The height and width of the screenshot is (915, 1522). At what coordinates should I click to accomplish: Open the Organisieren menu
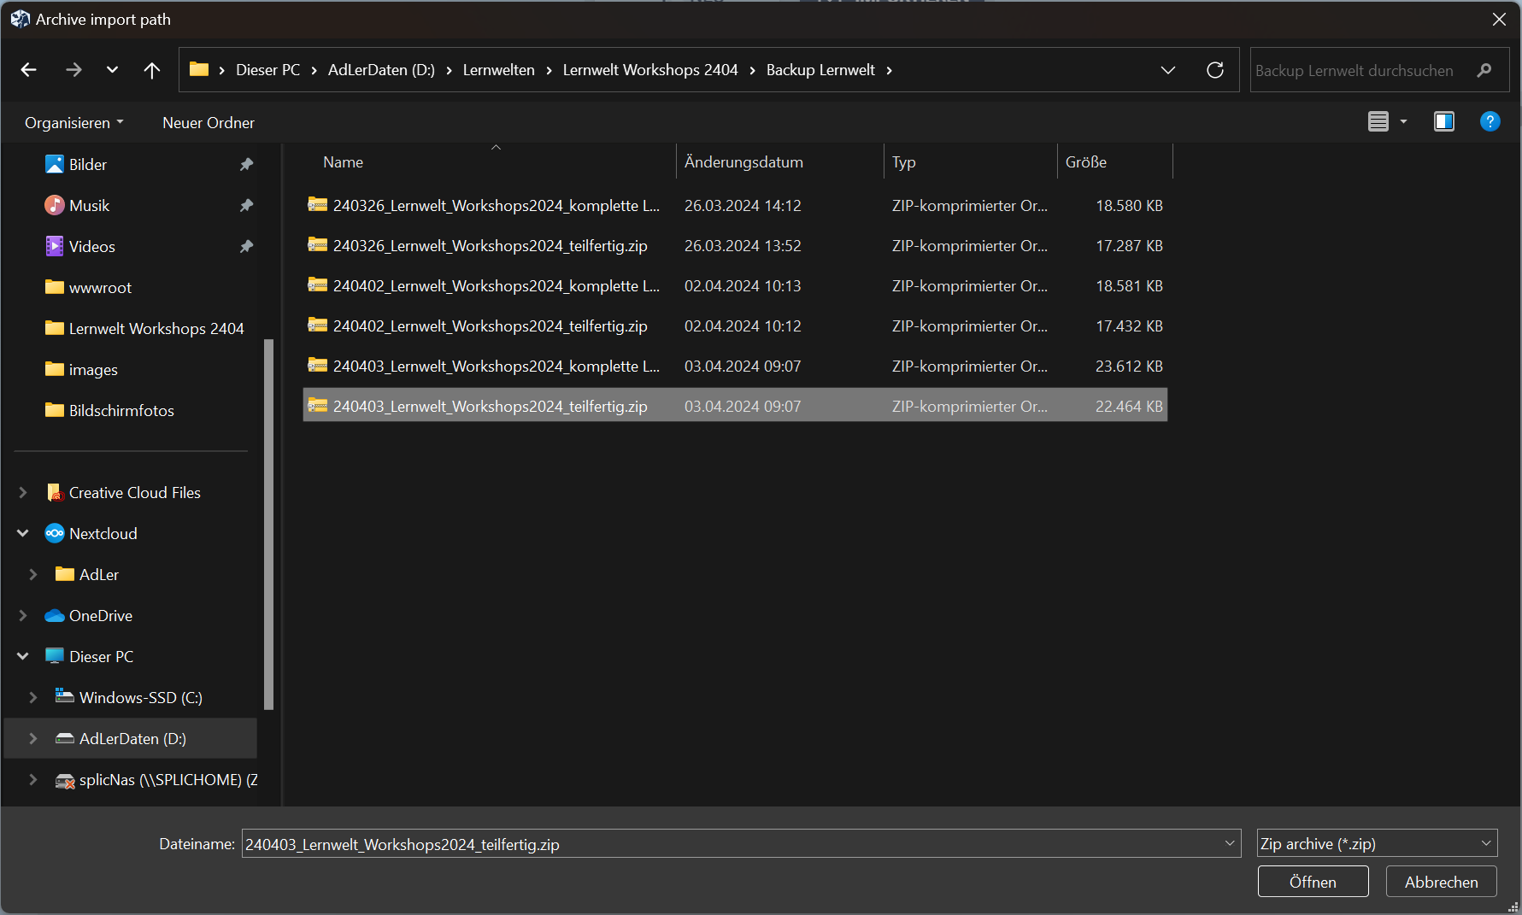pos(73,123)
